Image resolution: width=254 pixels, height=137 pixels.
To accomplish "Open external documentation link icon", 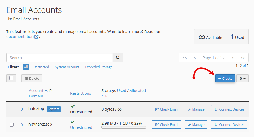I will [x=36, y=37].
